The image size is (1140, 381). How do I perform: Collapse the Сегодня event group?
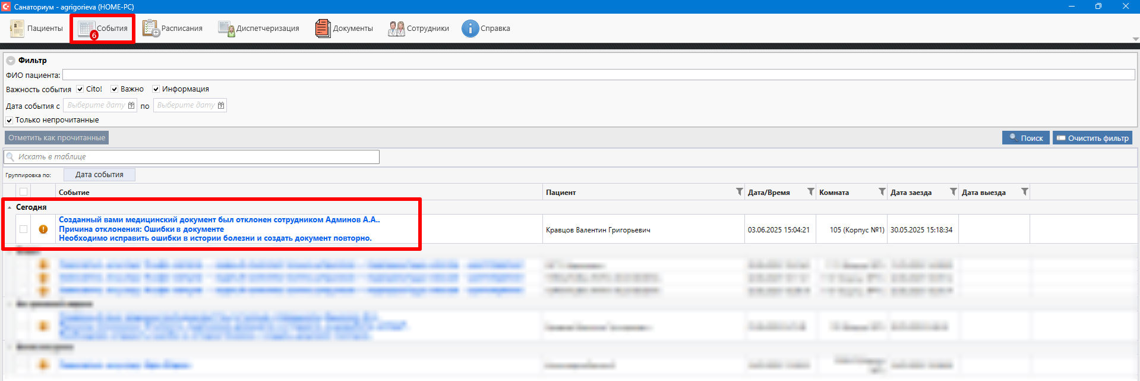(10, 207)
